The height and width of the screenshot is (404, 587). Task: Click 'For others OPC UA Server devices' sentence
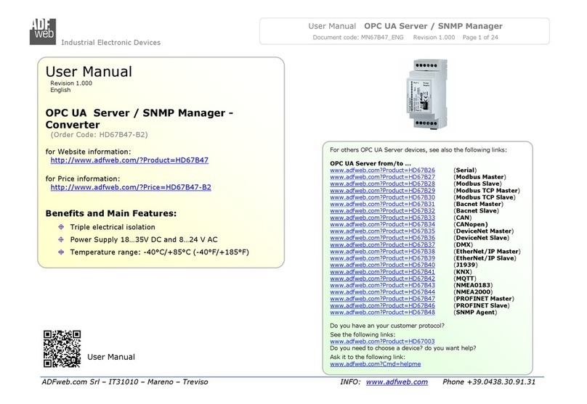tap(418, 150)
